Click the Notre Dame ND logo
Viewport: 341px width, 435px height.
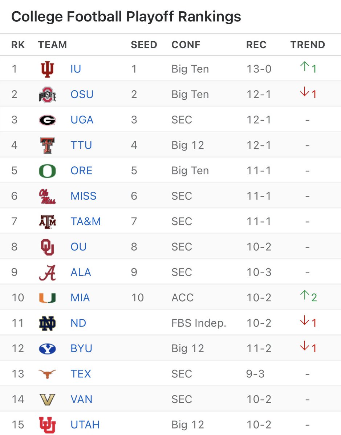(x=47, y=323)
